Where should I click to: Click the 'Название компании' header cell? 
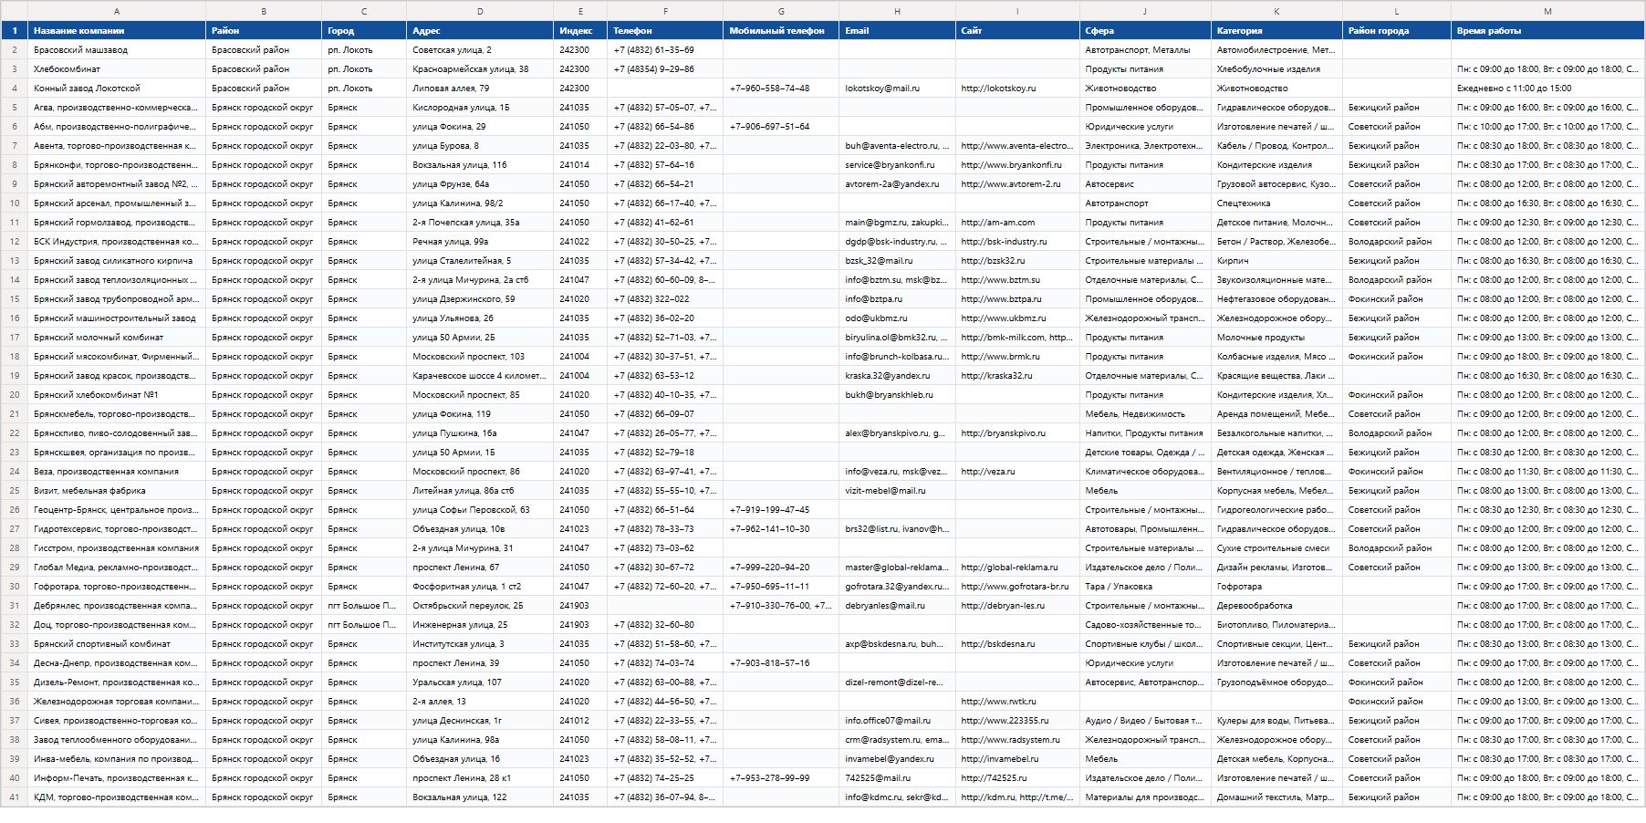click(117, 30)
